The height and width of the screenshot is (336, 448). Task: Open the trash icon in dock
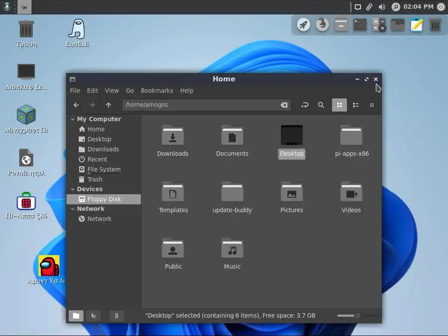[435, 25]
